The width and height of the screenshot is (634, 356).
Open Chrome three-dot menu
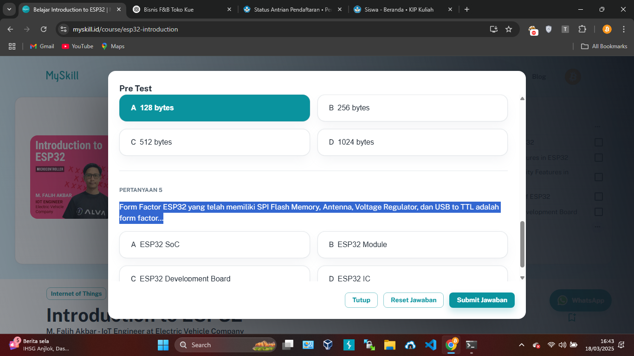coord(623,29)
